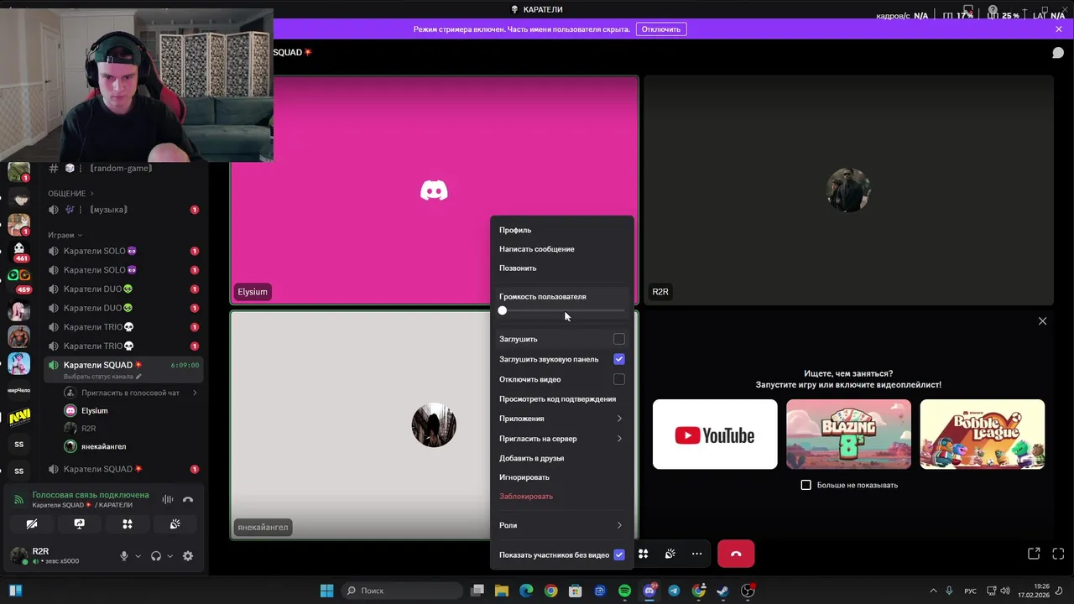Open noise suppression waveform icon
Screen dimensions: 1074x604
point(168,500)
